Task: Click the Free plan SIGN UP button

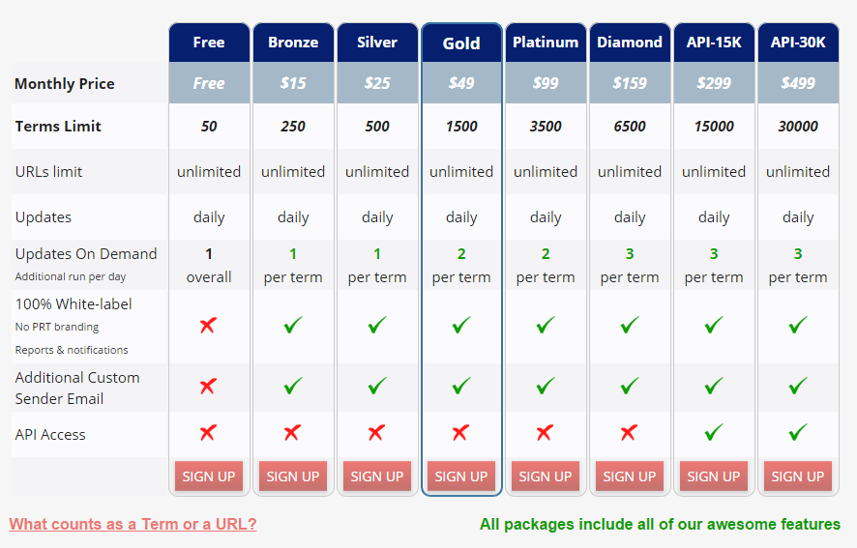Action: [x=209, y=476]
